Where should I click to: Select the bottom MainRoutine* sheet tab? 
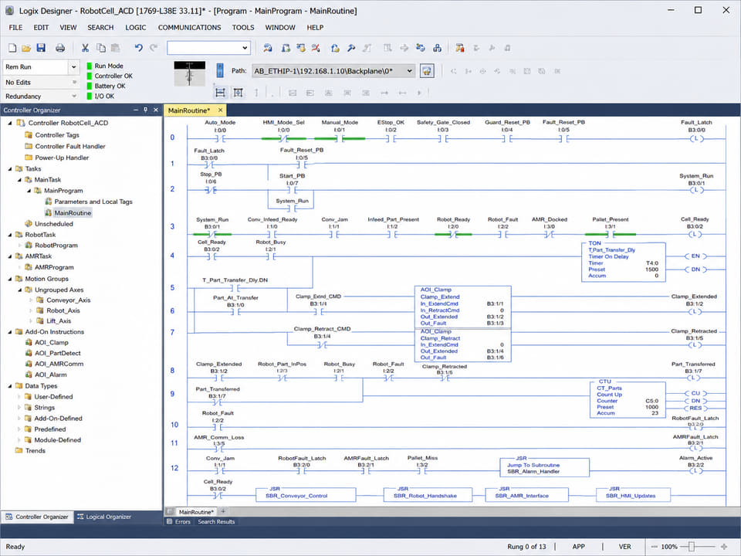(195, 512)
